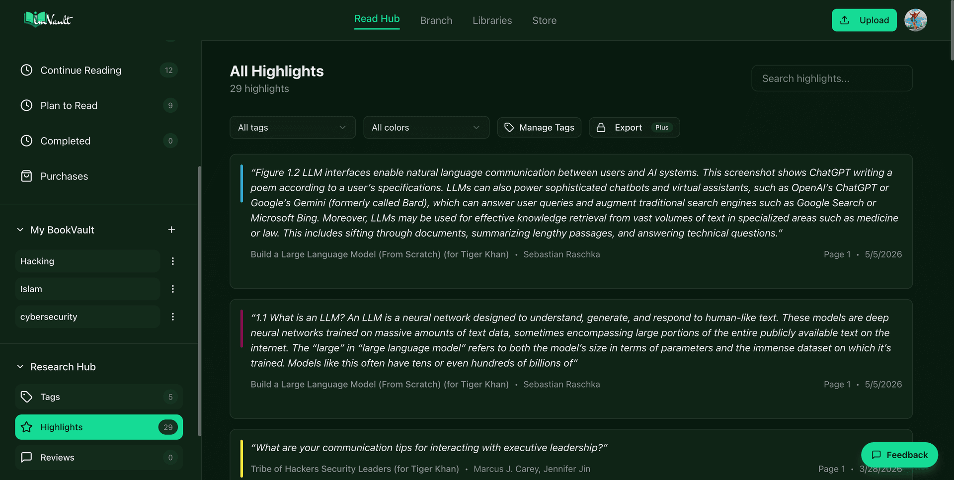Click the 29 highlights subtitle
Image resolution: width=954 pixels, height=480 pixels.
pos(259,88)
